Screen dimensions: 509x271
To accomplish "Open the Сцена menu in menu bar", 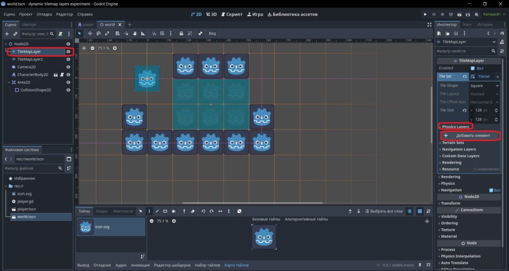I will pyautogui.click(x=9, y=14).
